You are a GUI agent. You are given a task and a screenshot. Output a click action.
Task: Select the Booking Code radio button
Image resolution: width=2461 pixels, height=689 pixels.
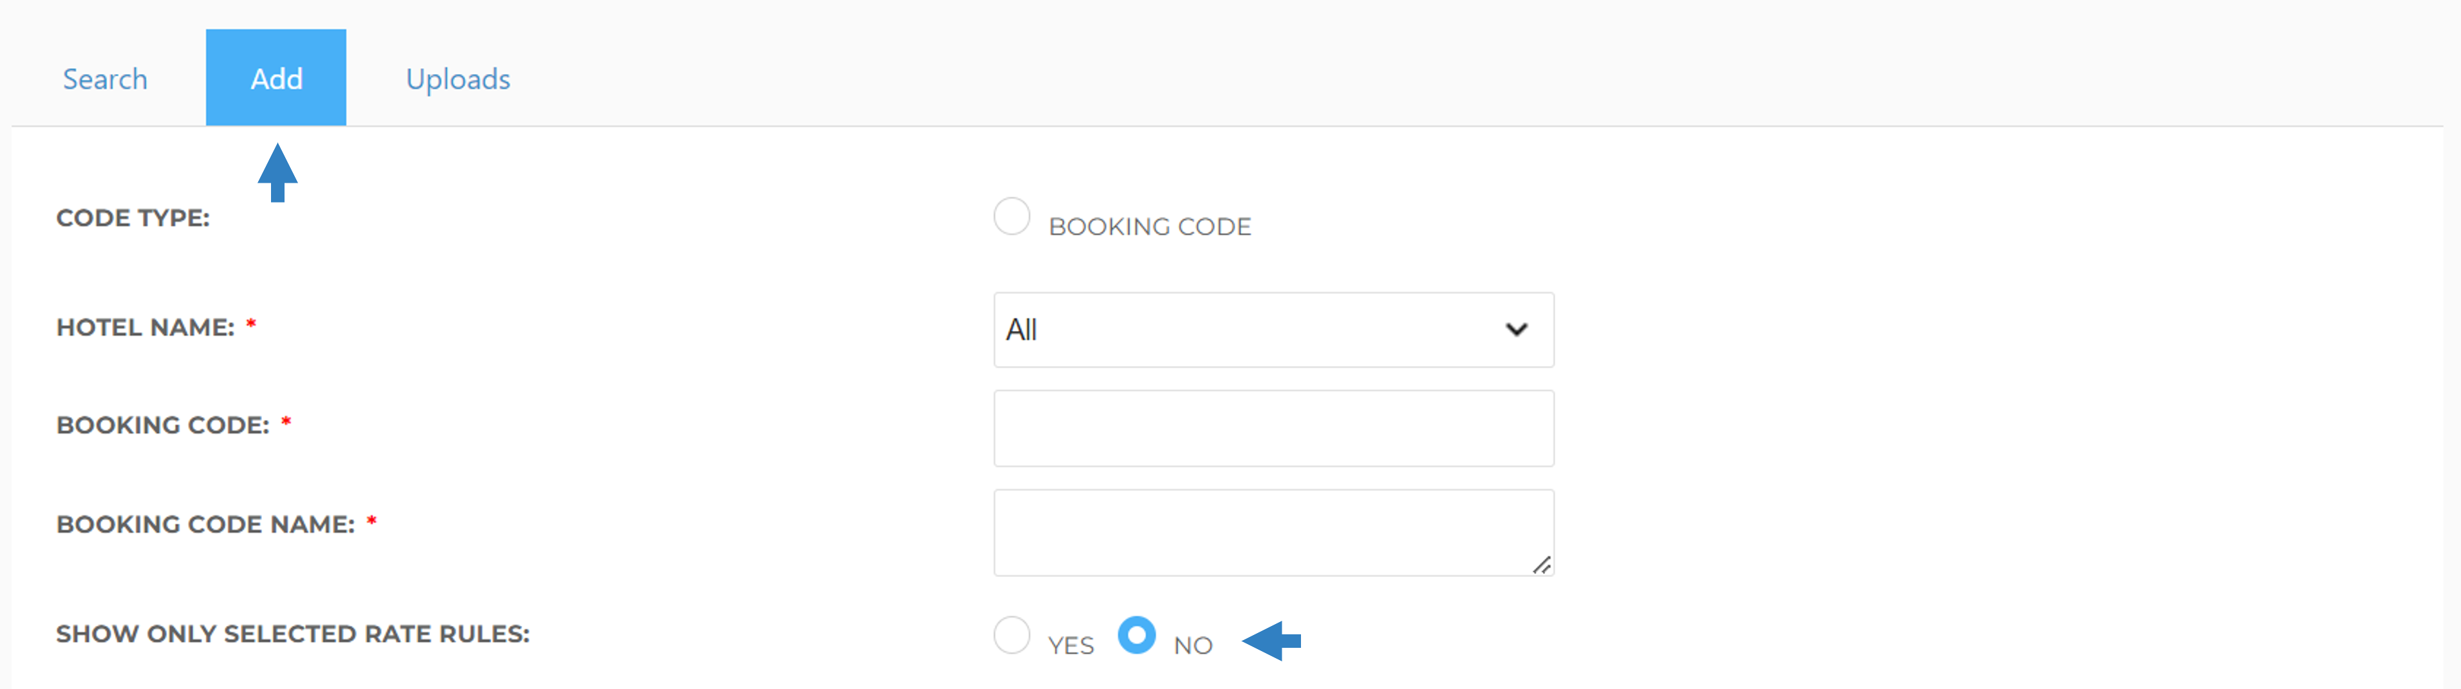point(1012,217)
